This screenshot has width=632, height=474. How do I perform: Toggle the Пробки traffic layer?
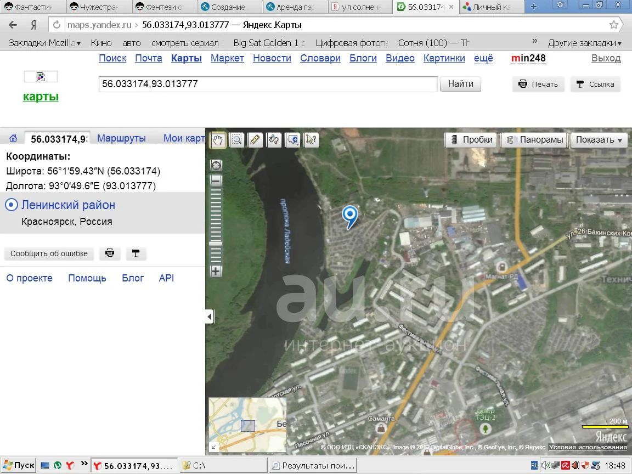[x=472, y=140]
